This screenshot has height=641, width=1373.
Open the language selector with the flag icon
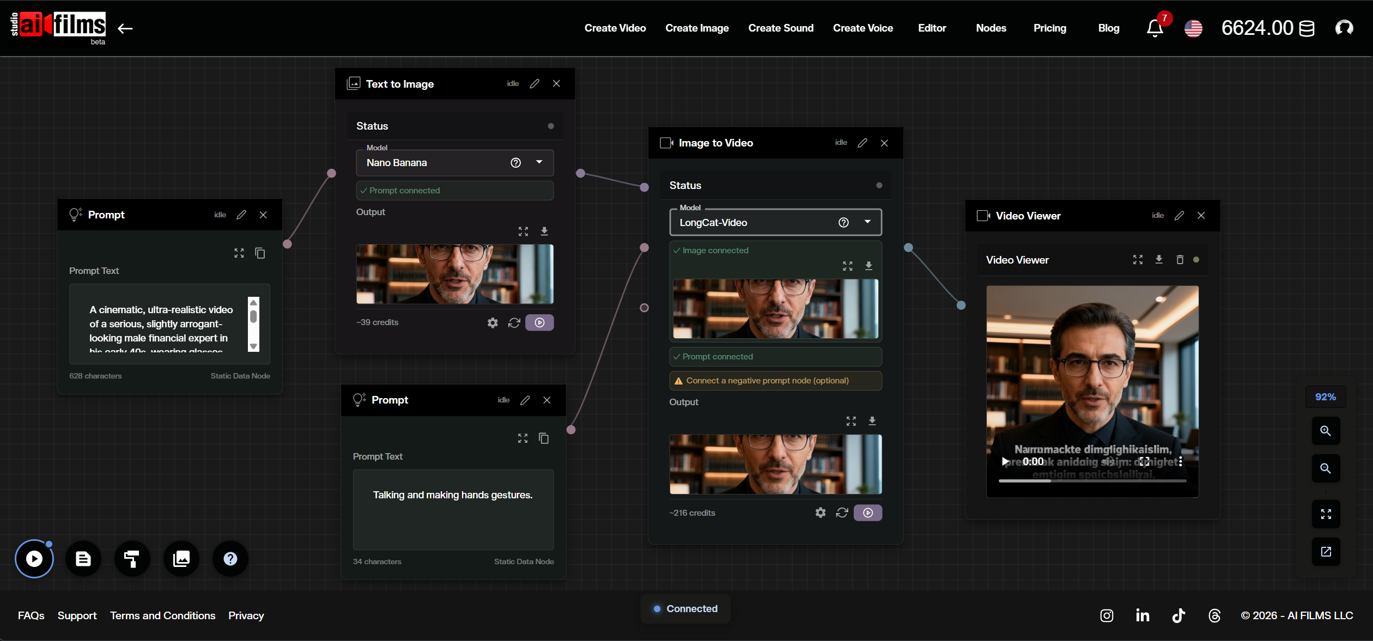[x=1194, y=28]
